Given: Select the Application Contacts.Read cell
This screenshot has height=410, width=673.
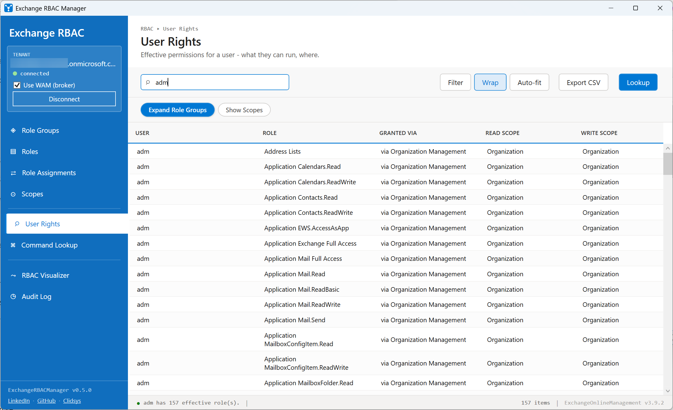Looking at the screenshot, I should click(x=301, y=197).
